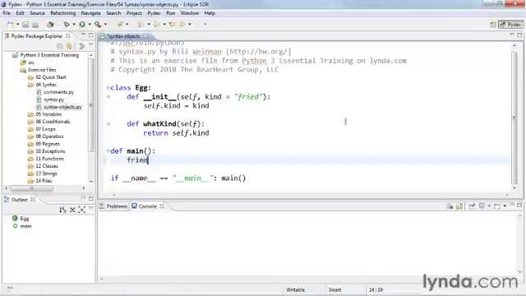Viewport: 526px width, 296px height.
Task: Click the External Tools run icon
Action: 98,25
